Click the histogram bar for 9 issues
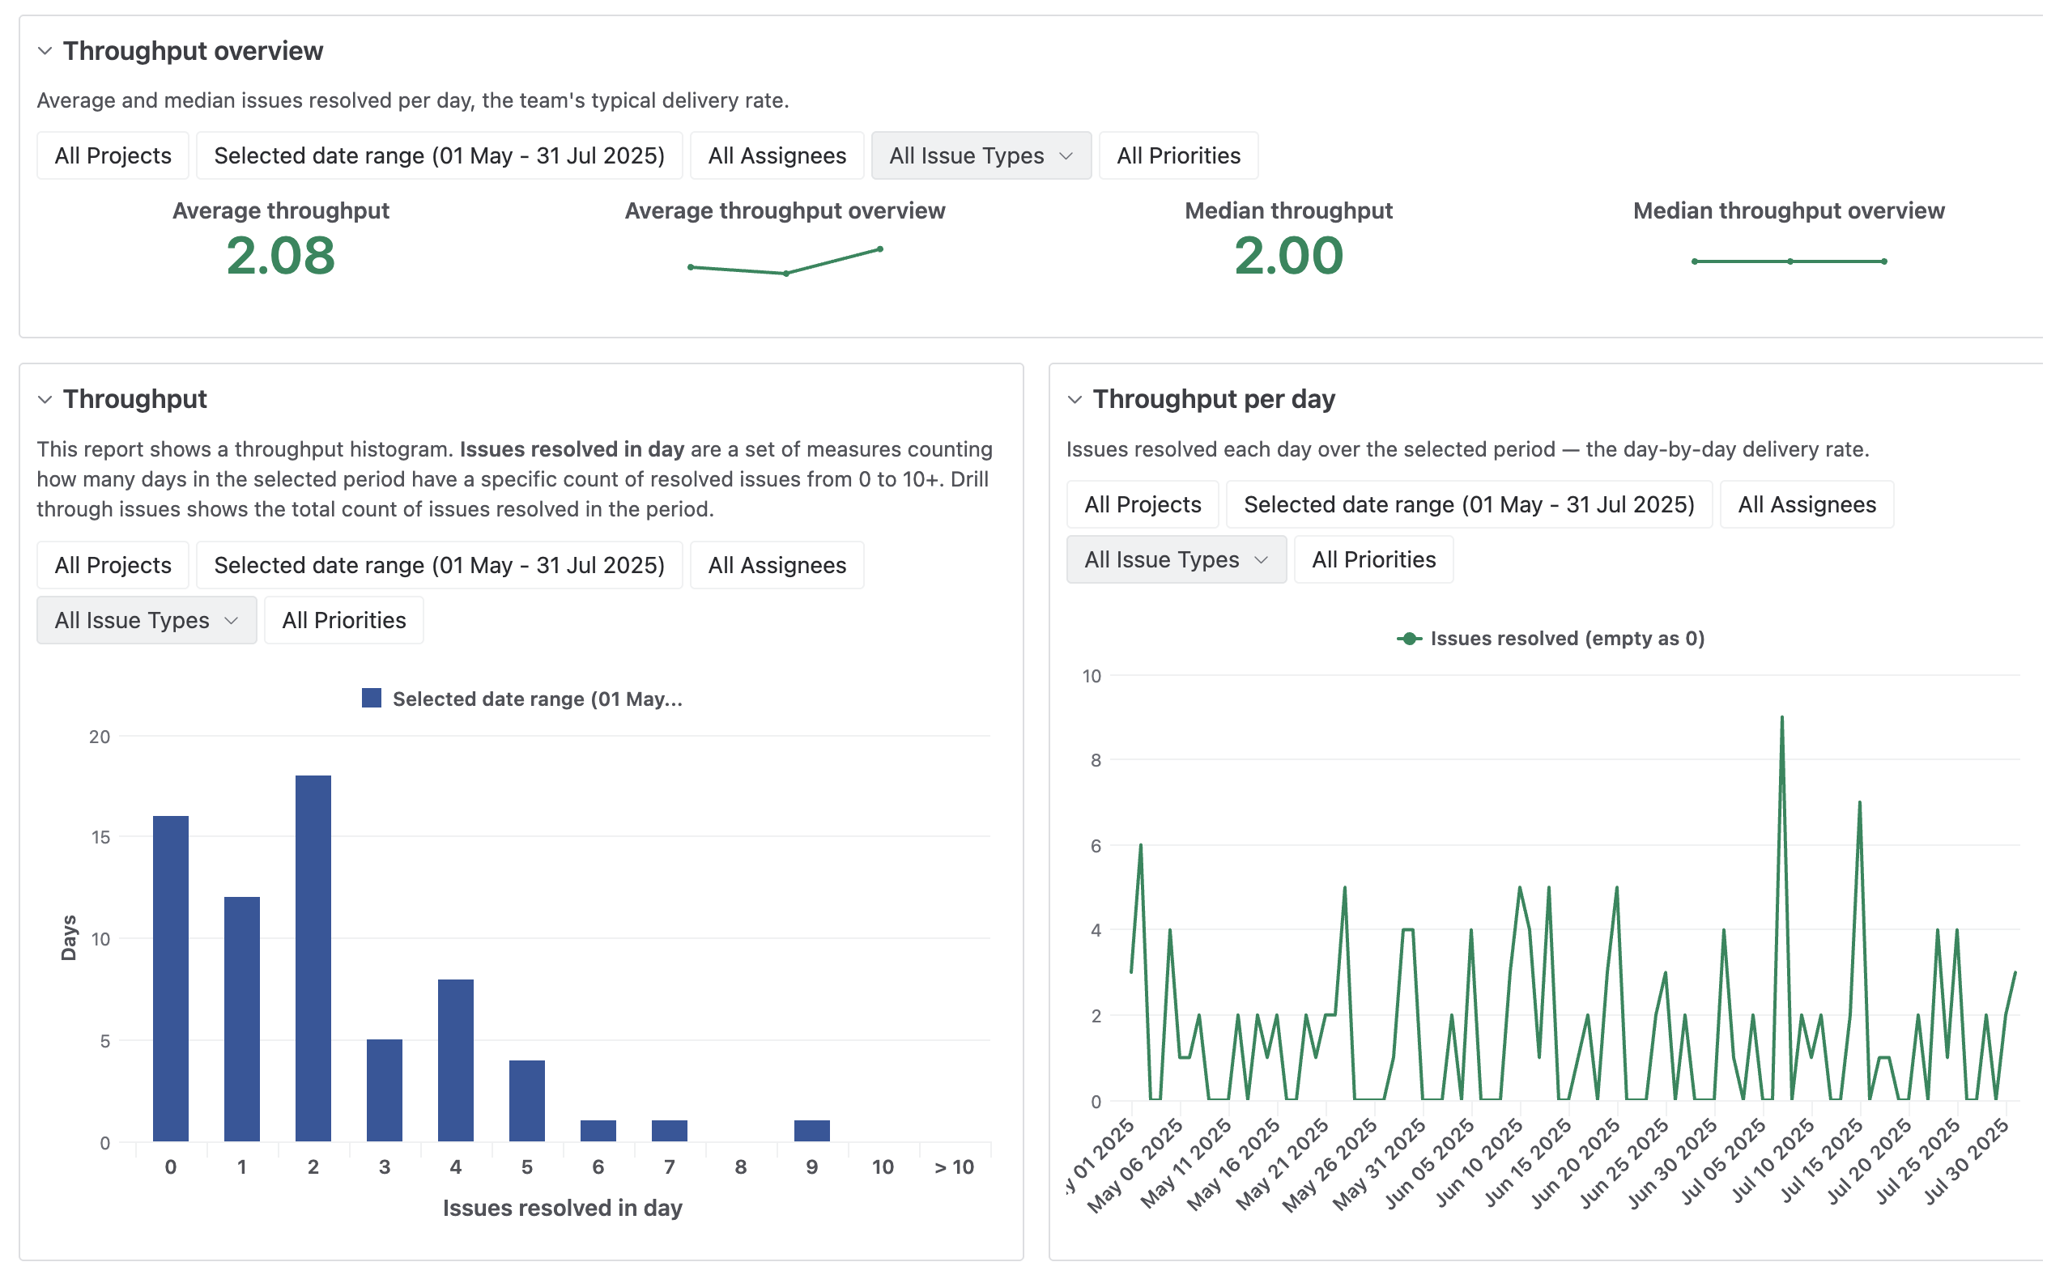 click(812, 1132)
